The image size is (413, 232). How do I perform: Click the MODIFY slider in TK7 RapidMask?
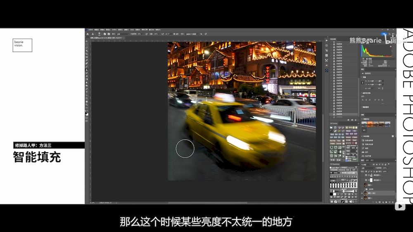tap(344, 191)
